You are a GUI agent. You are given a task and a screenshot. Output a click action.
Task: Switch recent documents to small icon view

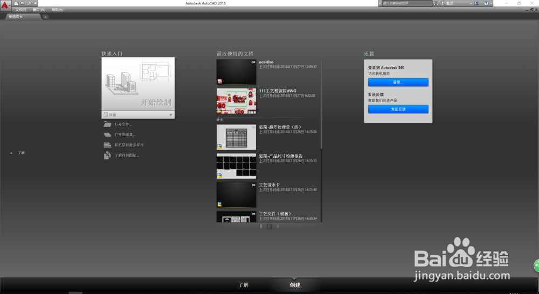pyautogui.click(x=261, y=227)
